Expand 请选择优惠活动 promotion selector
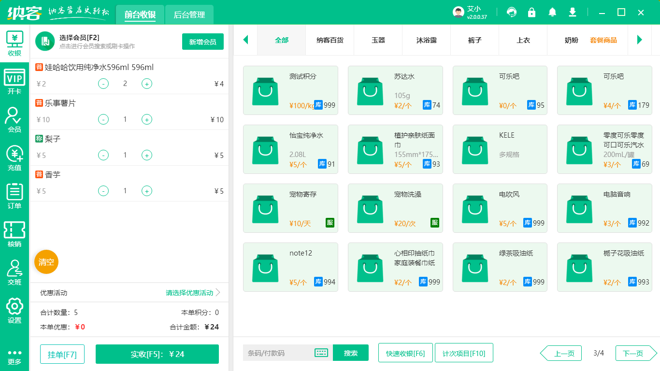660x371 pixels. click(x=193, y=293)
